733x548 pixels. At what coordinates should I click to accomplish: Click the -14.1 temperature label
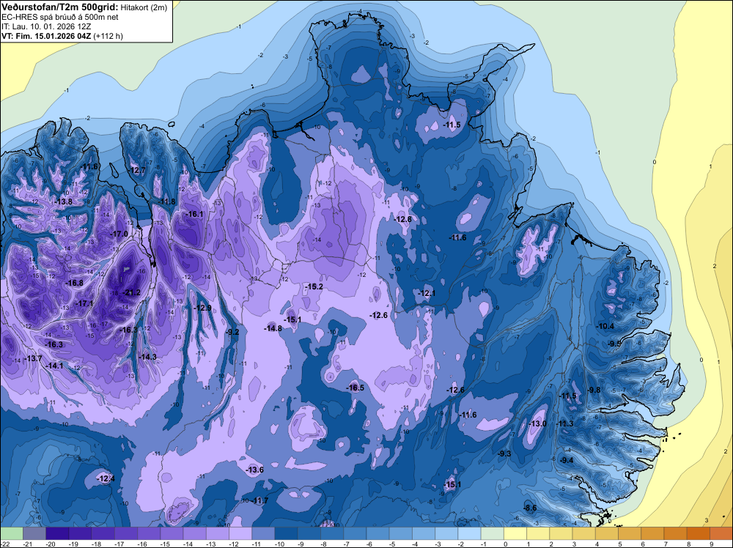coord(55,366)
